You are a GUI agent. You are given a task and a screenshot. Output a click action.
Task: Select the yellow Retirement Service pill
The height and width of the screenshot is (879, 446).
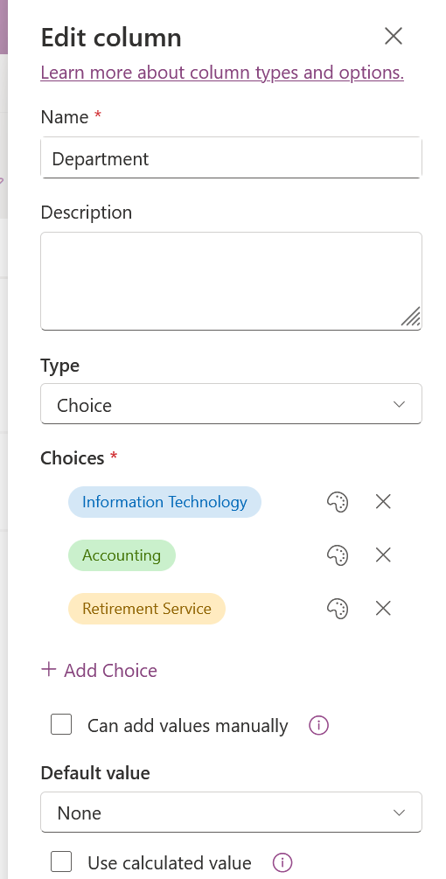point(147,608)
